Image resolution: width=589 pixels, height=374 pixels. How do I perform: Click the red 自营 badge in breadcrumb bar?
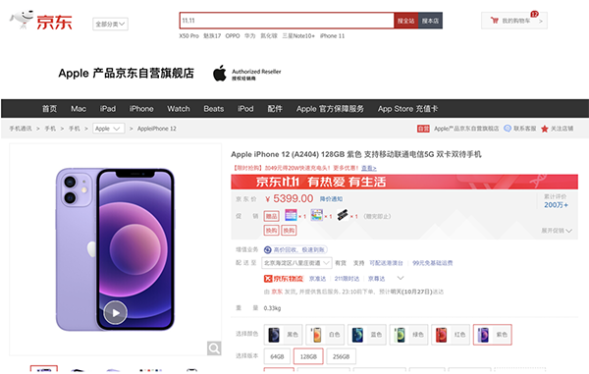(423, 129)
